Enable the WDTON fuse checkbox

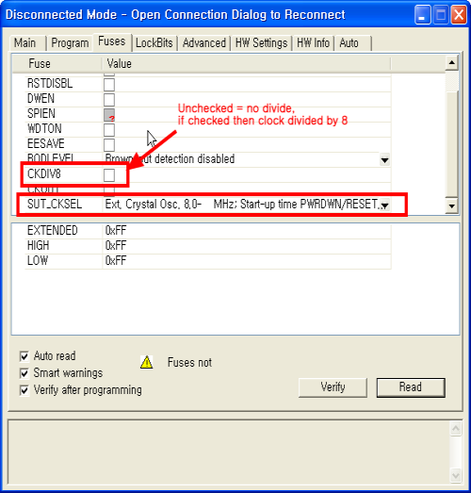coord(109,129)
